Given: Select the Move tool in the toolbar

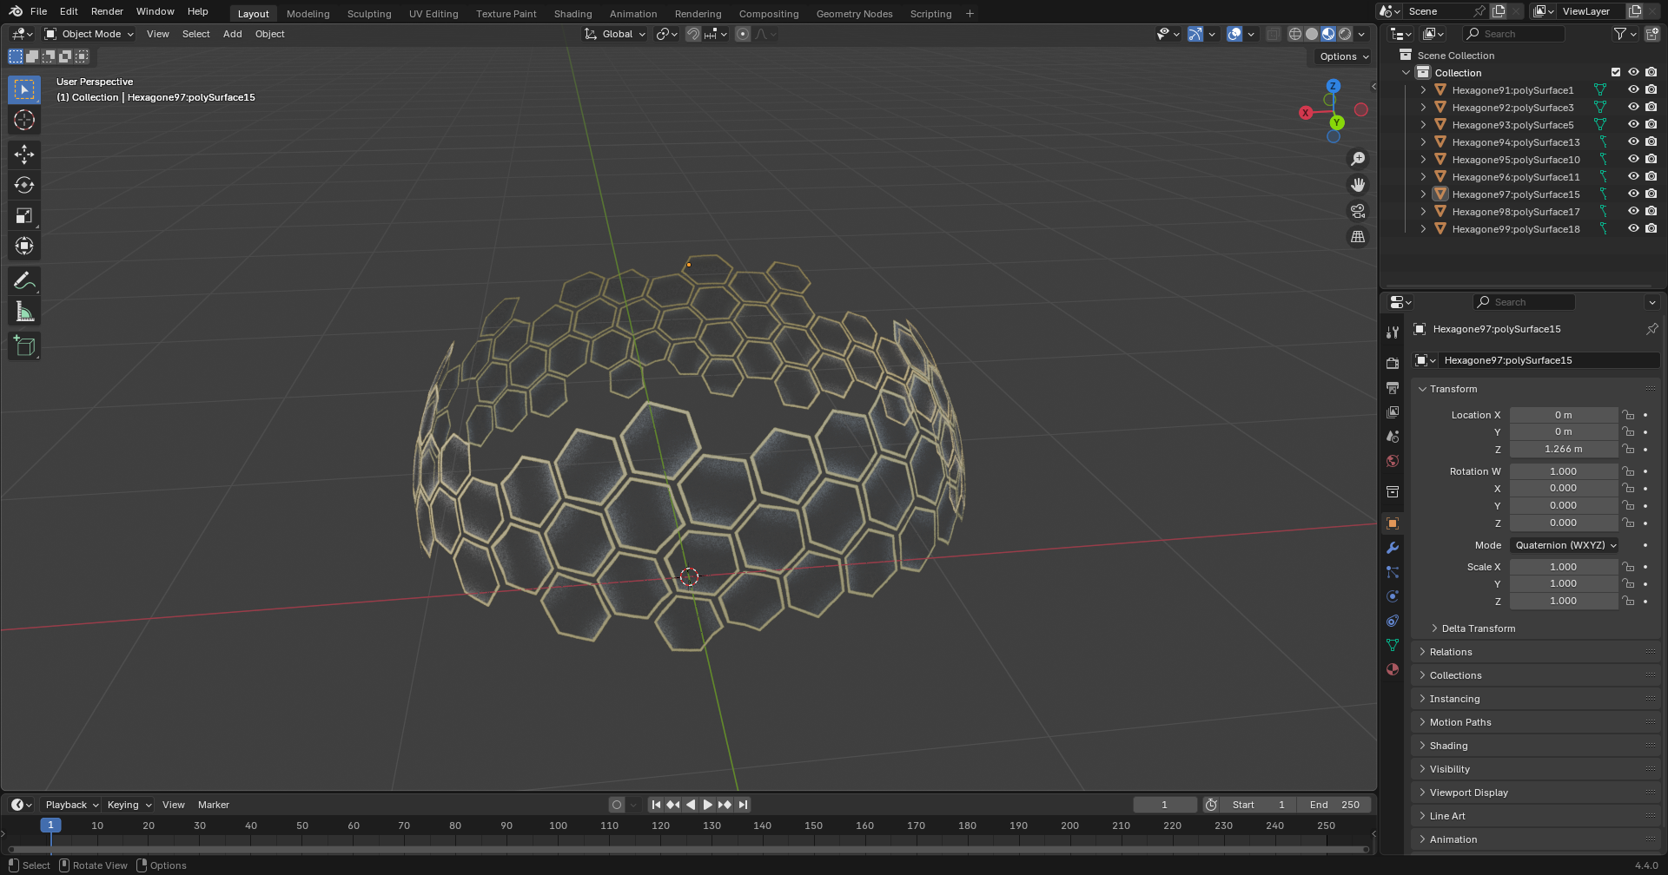Looking at the screenshot, I should (x=24, y=155).
